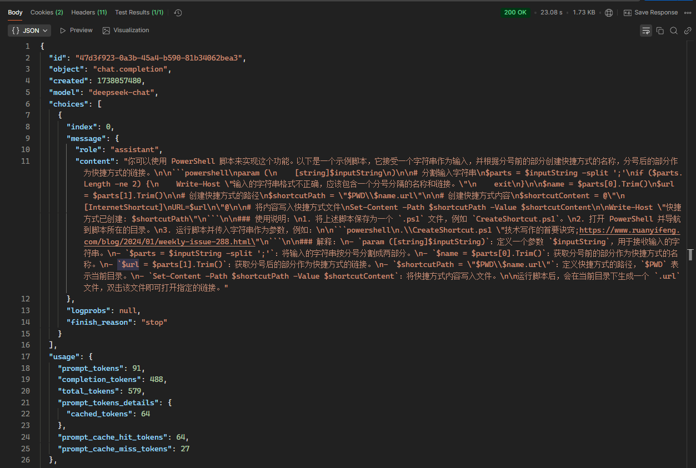Click line number 11 in the gutter
The image size is (696, 468).
coord(26,161)
